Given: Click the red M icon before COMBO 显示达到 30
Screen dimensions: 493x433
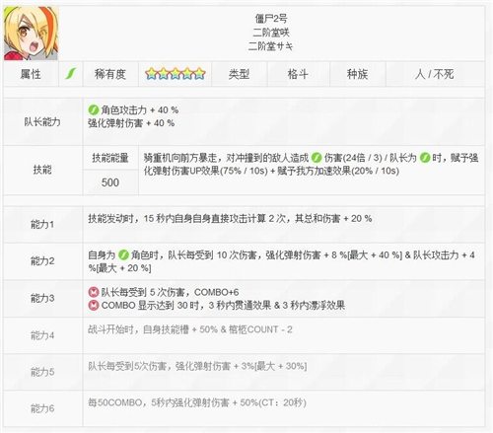Looking at the screenshot, I should click(x=94, y=305).
